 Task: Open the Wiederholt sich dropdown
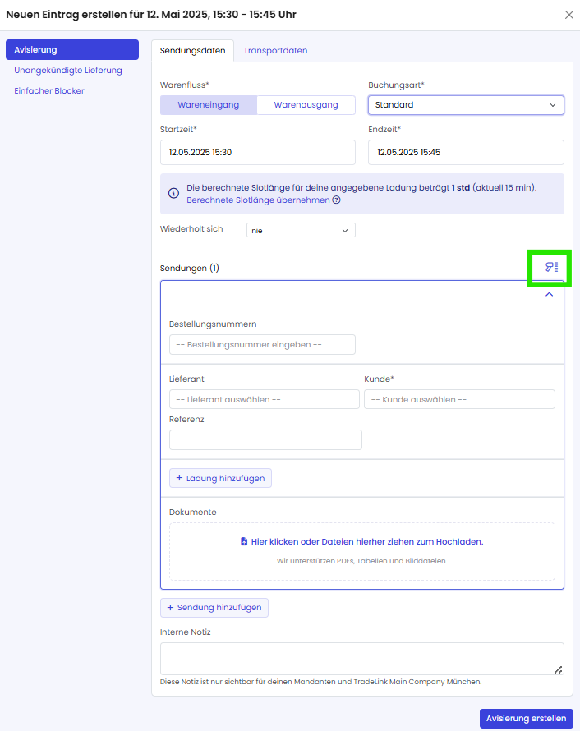coord(301,231)
